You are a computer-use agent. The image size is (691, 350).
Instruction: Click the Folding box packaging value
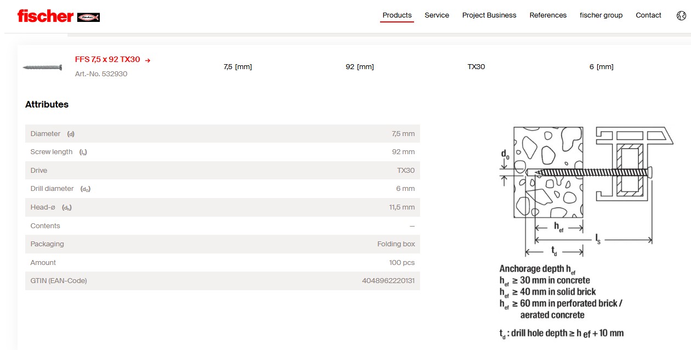pos(396,244)
